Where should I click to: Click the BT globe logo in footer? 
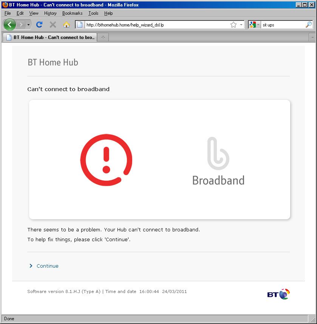[x=278, y=294]
